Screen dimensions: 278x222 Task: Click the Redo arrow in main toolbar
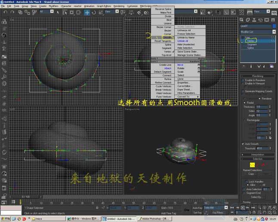click(12, 12)
